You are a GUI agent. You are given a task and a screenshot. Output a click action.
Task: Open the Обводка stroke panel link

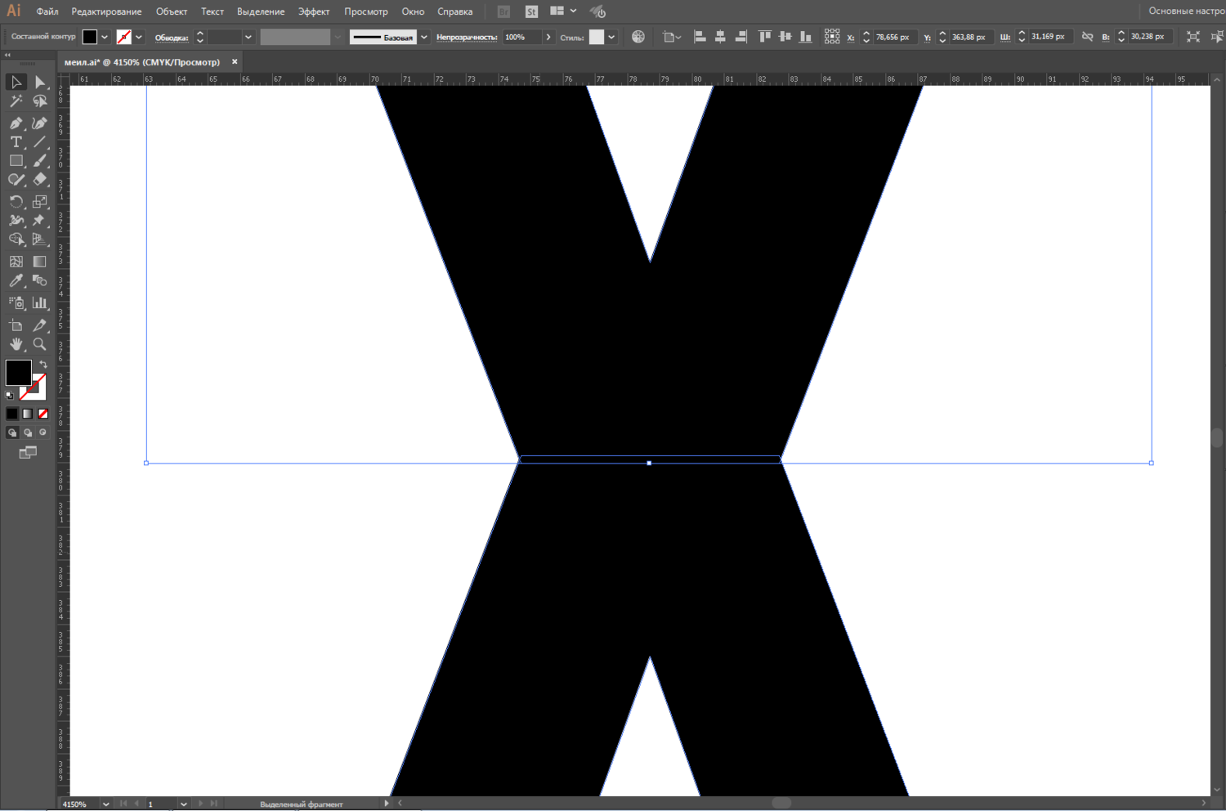pos(172,38)
